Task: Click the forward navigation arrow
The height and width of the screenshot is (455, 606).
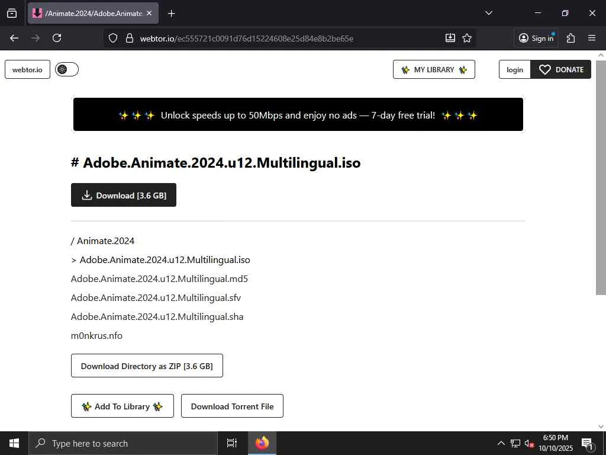Action: [35, 38]
